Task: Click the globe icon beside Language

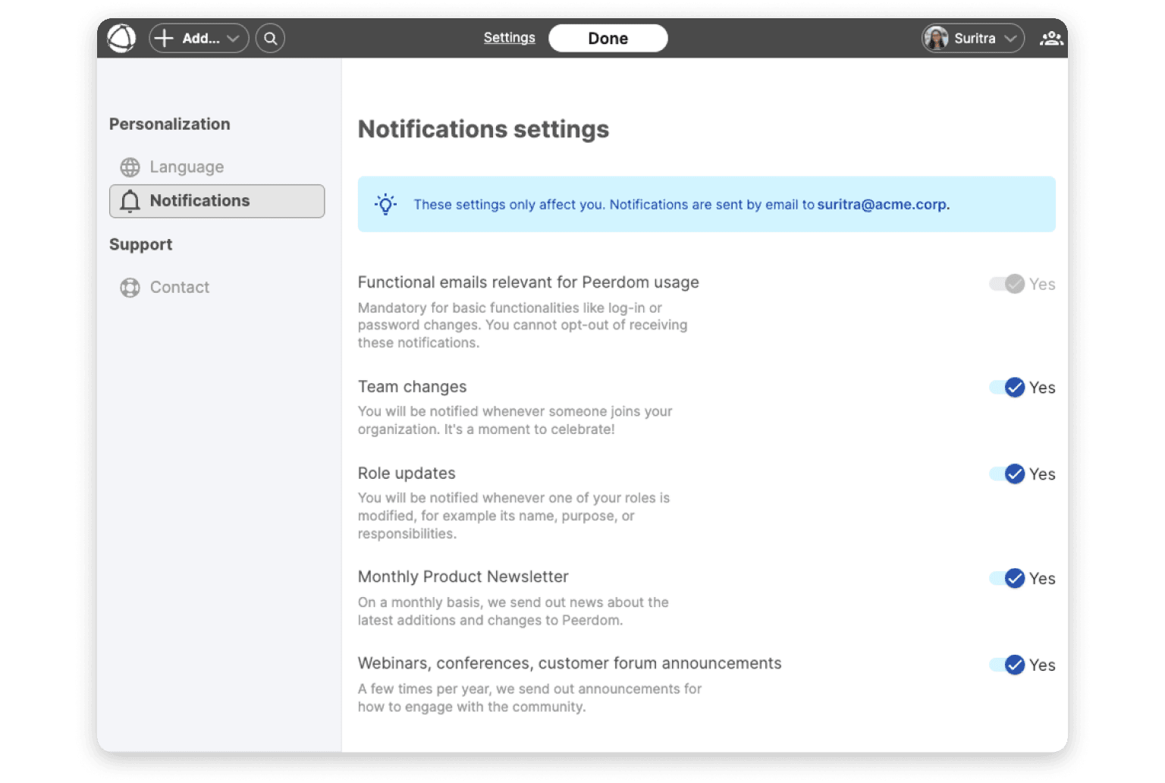Action: (130, 167)
